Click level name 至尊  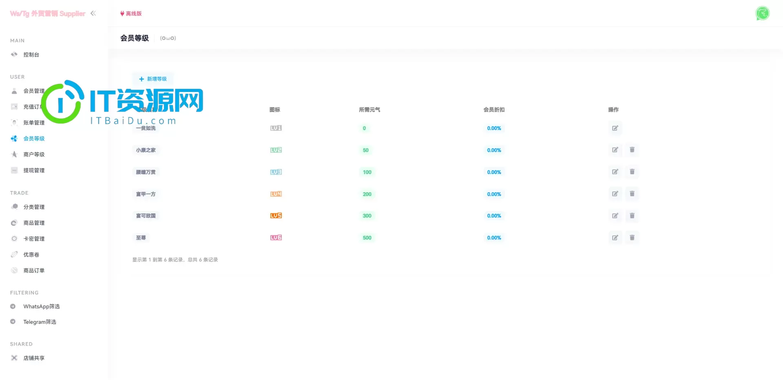coord(141,238)
